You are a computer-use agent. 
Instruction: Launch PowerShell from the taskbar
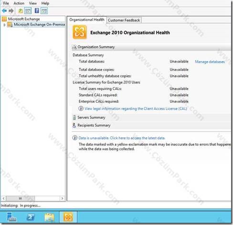tap(31, 217)
